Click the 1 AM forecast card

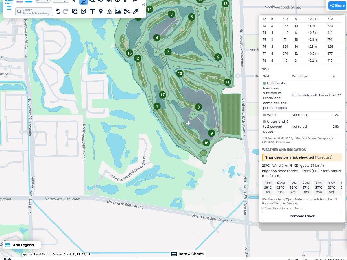[x=294, y=187]
